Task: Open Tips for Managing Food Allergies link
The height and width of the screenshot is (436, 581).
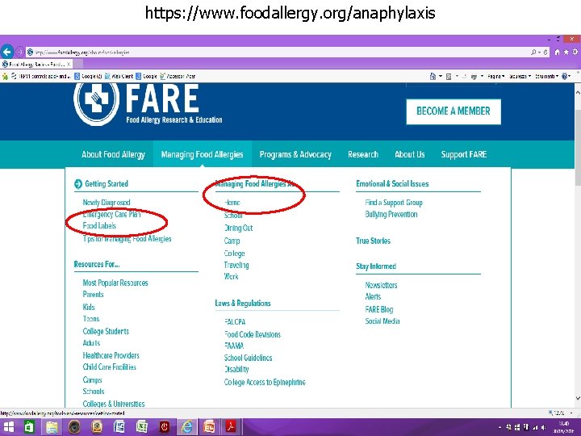Action: coord(127,239)
